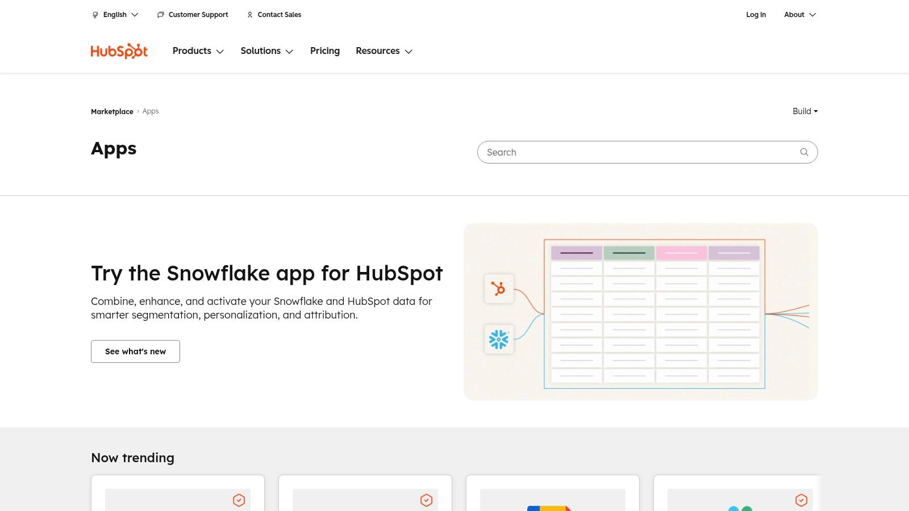Click the certified badge on the first trending app

click(x=239, y=500)
